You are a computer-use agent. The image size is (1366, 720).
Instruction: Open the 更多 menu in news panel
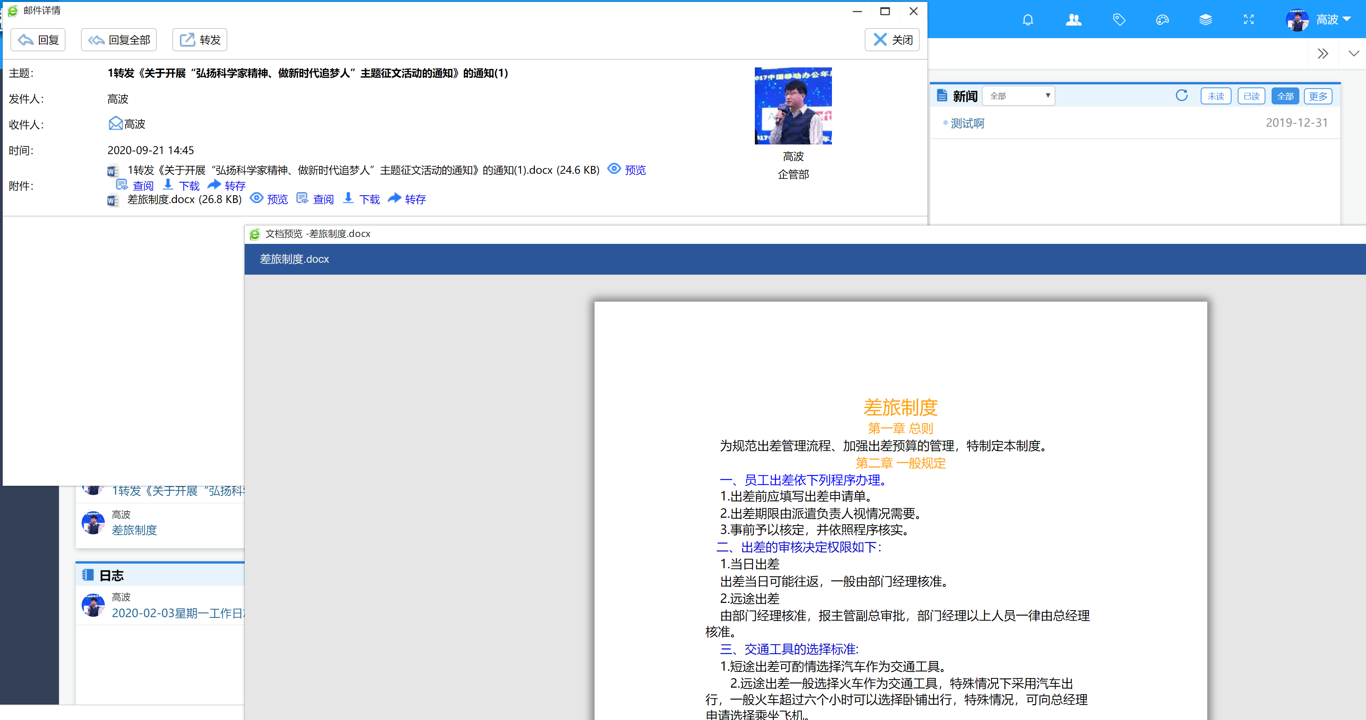1318,96
